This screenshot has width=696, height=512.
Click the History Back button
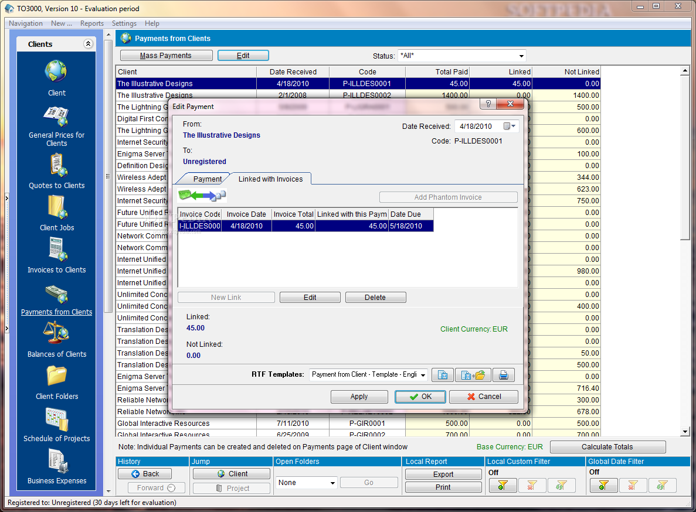pos(145,474)
